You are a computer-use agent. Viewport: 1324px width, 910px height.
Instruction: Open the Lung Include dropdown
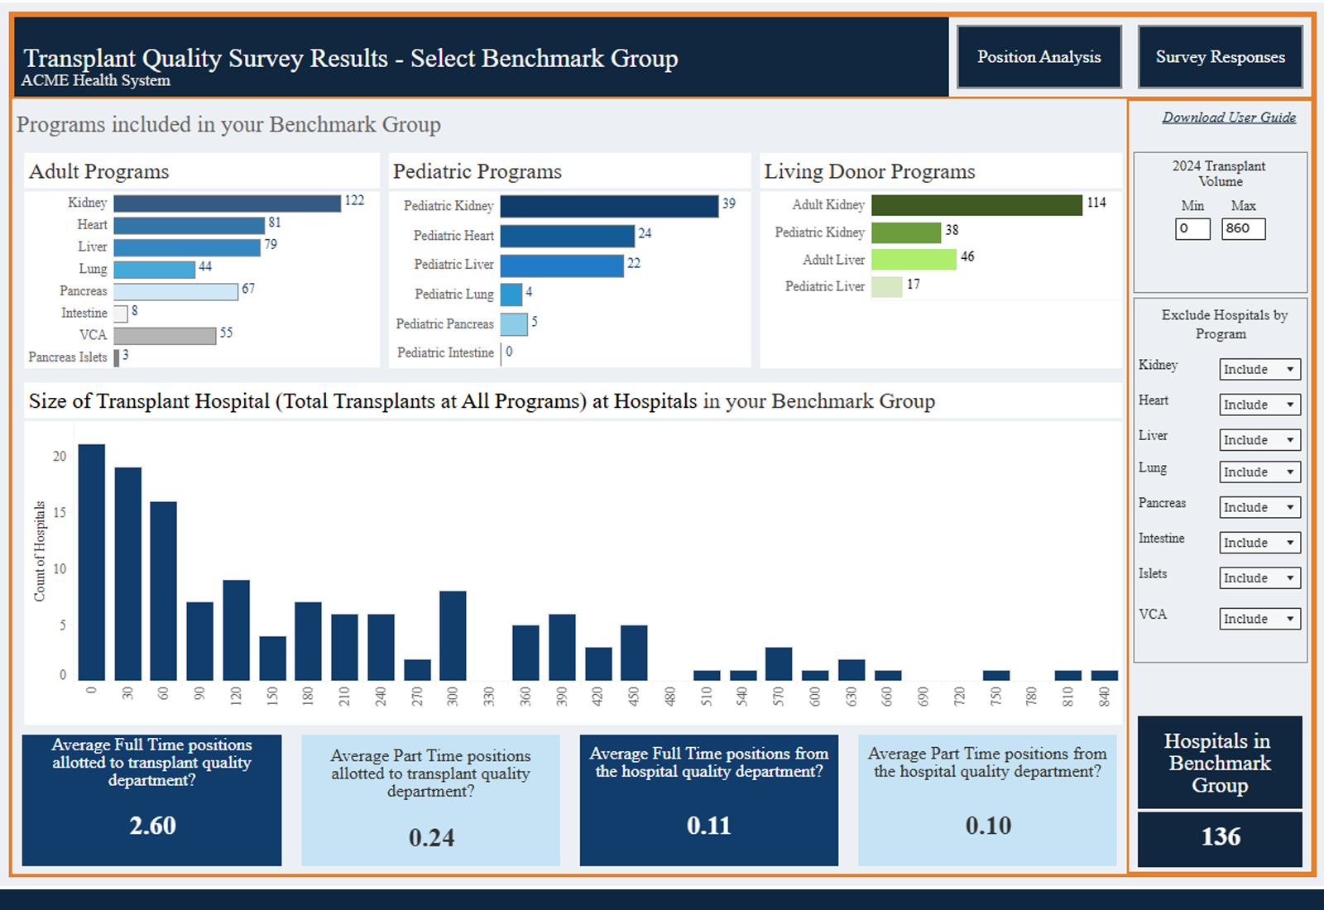(1260, 472)
